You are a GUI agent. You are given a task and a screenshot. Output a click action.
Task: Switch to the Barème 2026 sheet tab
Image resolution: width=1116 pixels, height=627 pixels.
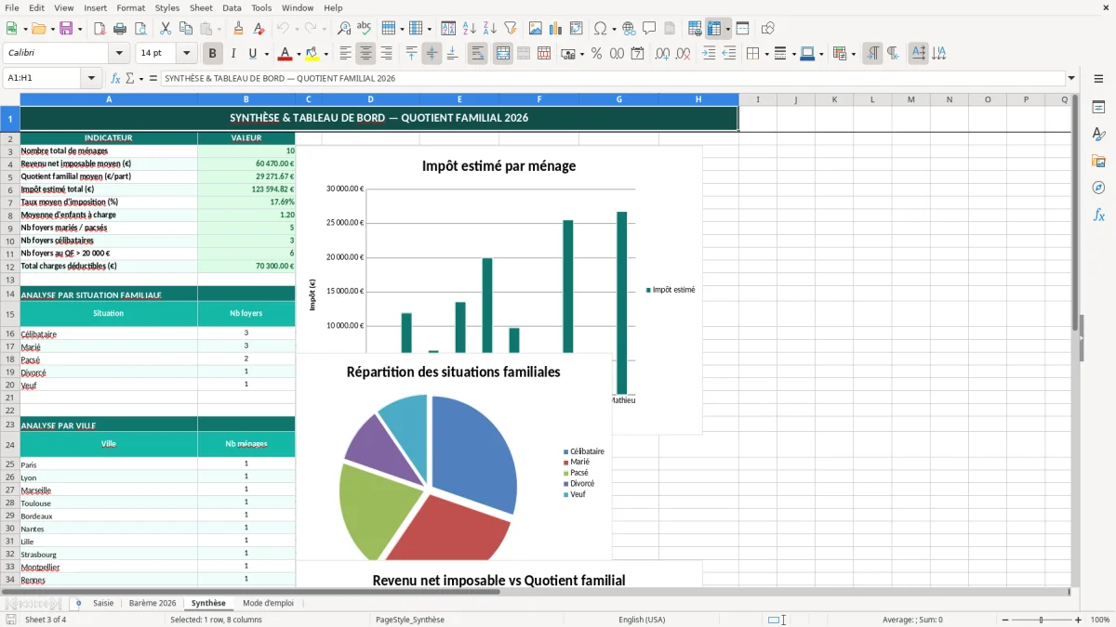pos(153,603)
